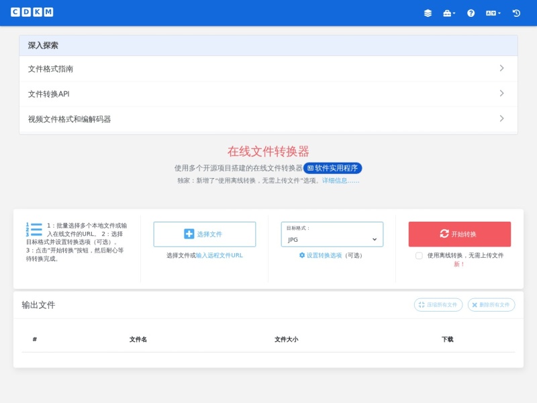
Task: Open the history clock icon
Action: pyautogui.click(x=516, y=13)
